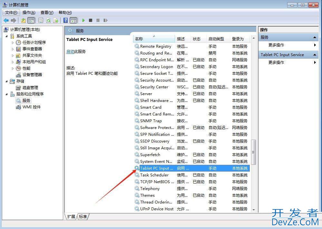The width and height of the screenshot is (322, 229).
Task: Expand the 共享文件夹 tree node
Action: click(13, 55)
